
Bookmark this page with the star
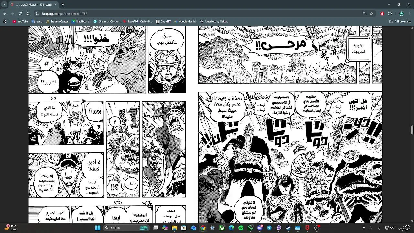point(371,14)
